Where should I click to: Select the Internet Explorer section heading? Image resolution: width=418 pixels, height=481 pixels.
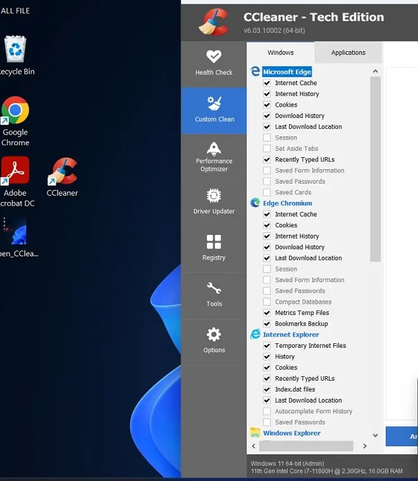pyautogui.click(x=291, y=335)
